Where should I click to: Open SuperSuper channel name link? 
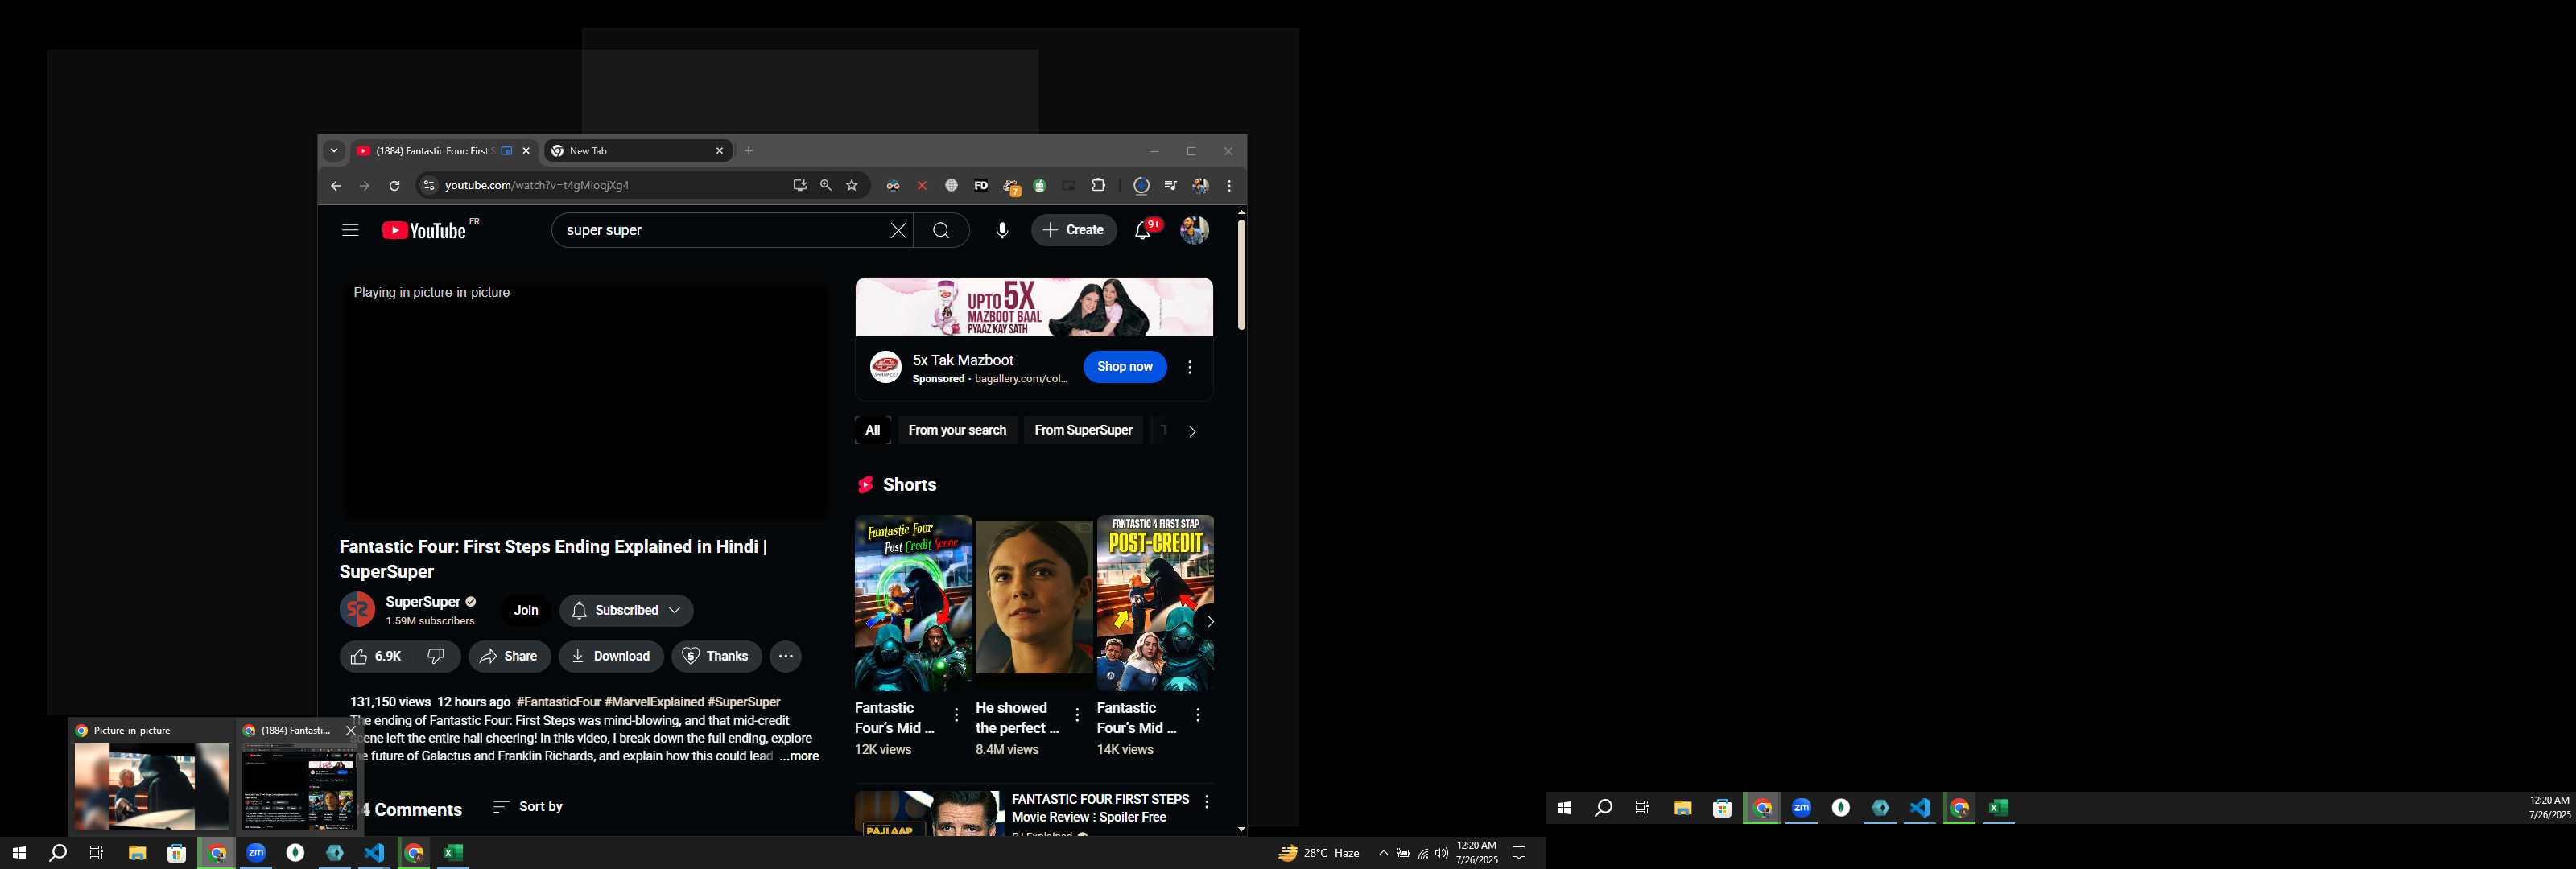423,602
